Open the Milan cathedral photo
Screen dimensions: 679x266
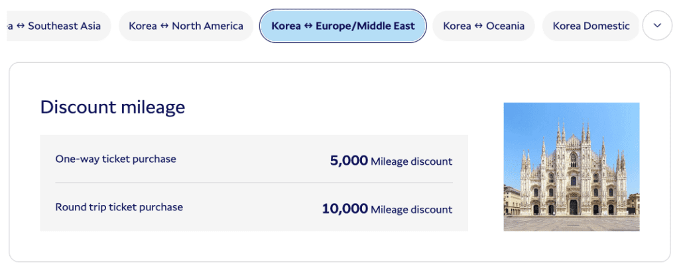pyautogui.click(x=571, y=167)
